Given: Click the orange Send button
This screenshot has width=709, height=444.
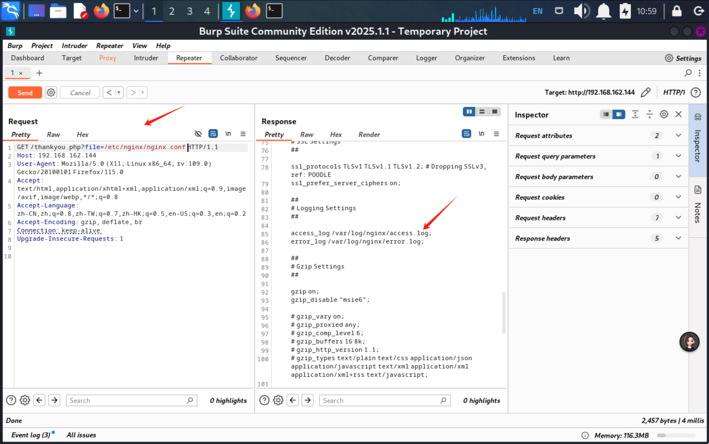Looking at the screenshot, I should [x=25, y=93].
